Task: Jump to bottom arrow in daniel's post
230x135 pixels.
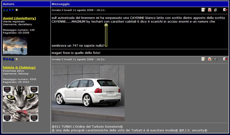Action: click(13, 10)
